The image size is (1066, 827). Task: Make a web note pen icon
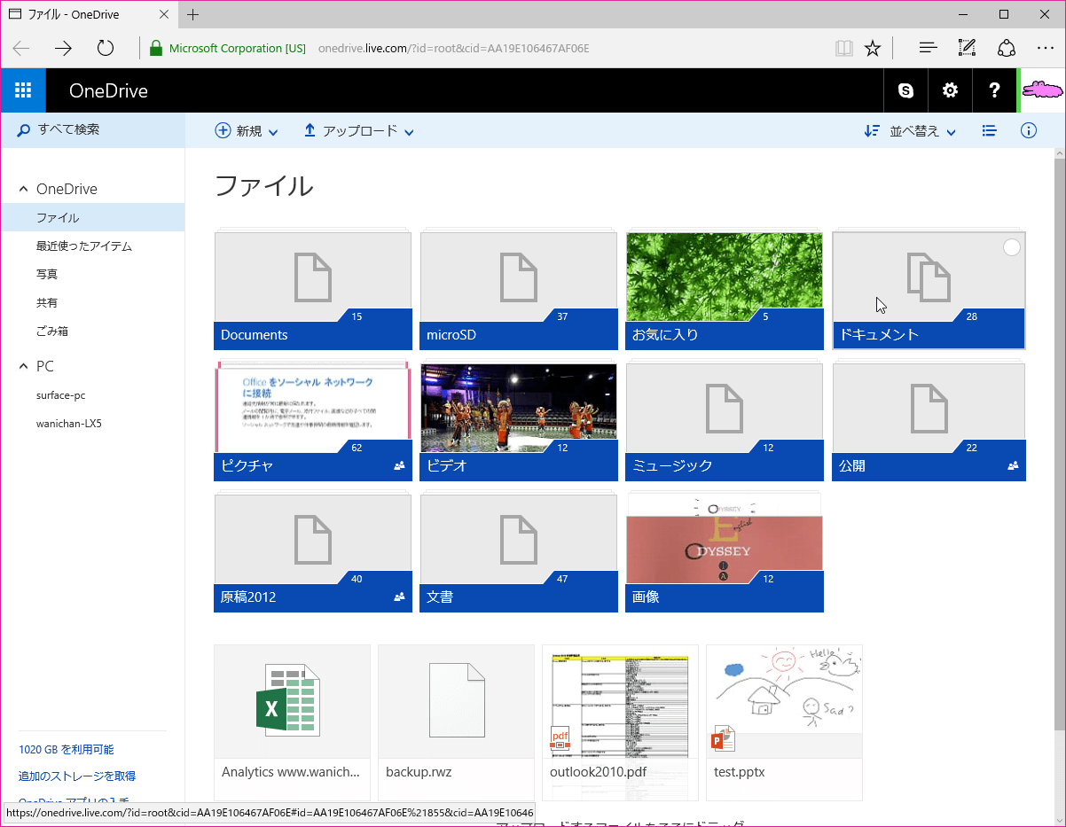click(x=968, y=48)
